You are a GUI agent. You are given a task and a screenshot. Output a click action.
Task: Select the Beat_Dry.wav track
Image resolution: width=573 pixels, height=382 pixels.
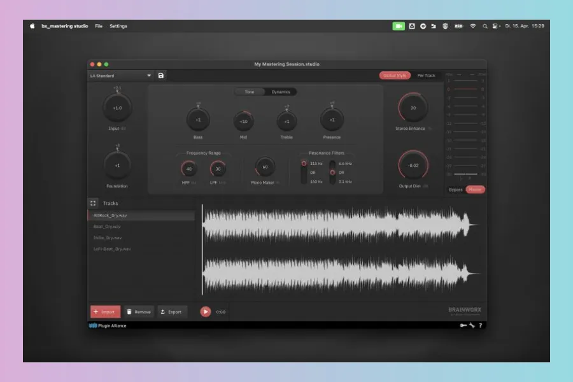click(108, 227)
